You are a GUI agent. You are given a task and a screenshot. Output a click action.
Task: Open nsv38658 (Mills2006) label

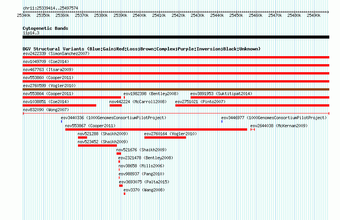(x=141, y=166)
